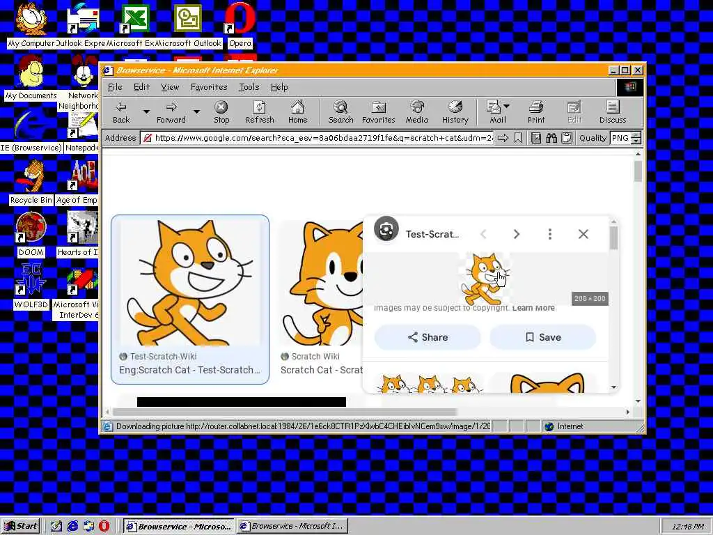Click the bookmark ribbon icon next to Go arrow

pyautogui.click(x=518, y=138)
